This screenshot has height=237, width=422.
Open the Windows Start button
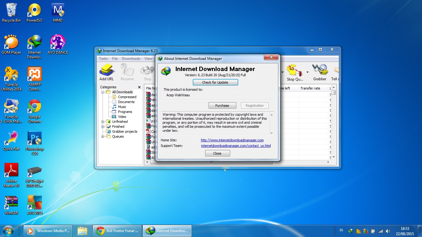[8, 231]
